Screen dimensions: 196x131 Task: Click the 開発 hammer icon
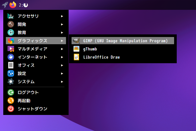coord(11,24)
